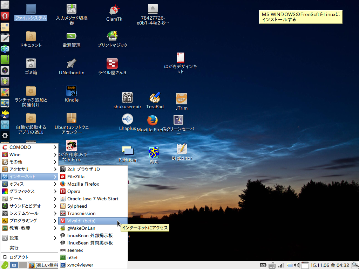This screenshot has height=269, width=359.
Task: Launch the UNetbootin desktop icon
Action: coord(72,64)
